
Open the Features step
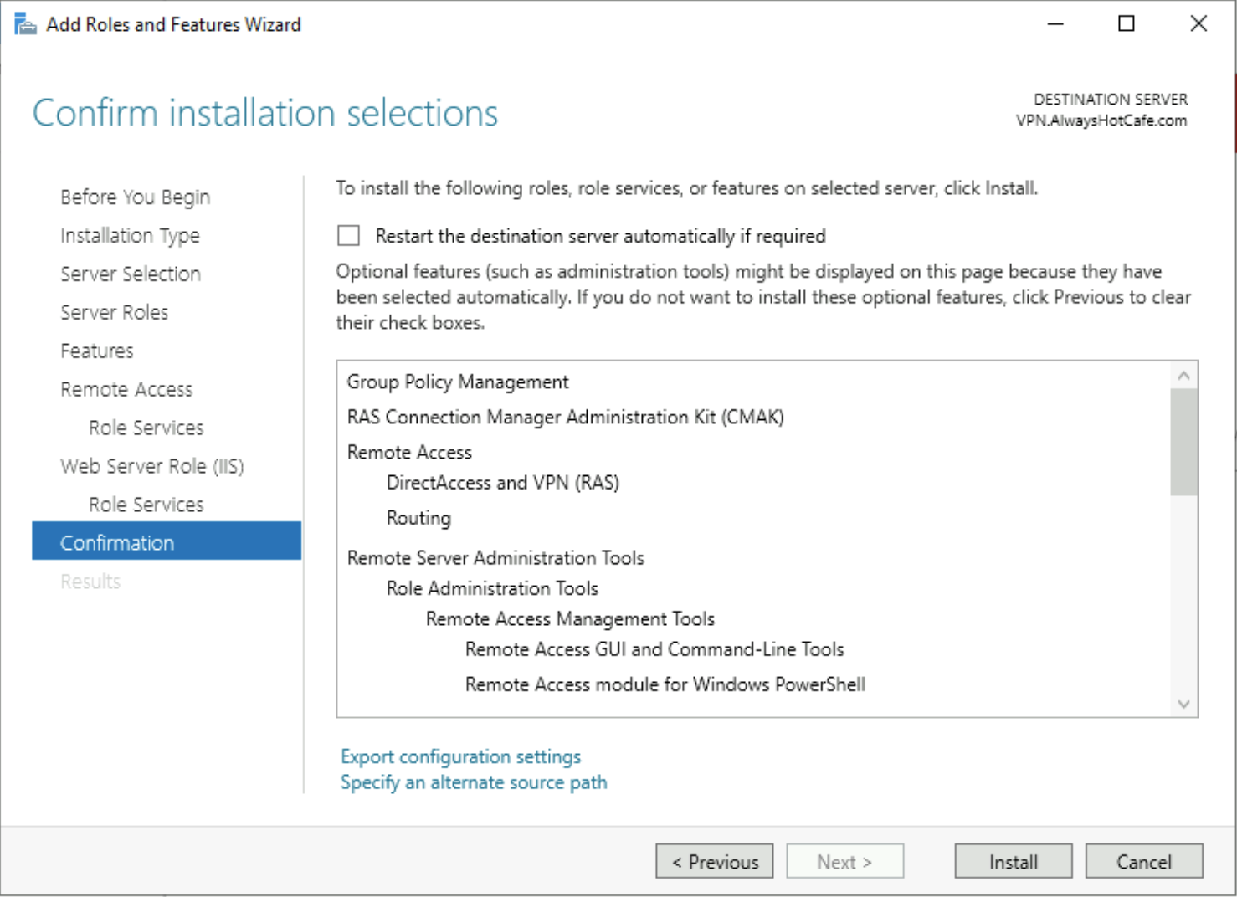(96, 351)
